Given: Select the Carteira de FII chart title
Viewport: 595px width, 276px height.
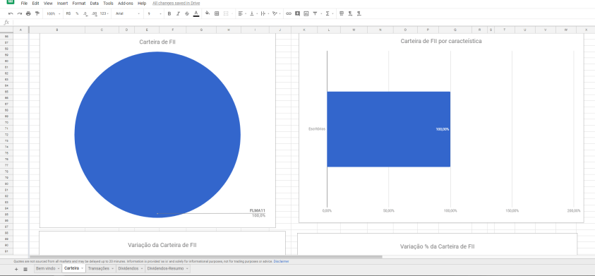Looking at the screenshot, I should pyautogui.click(x=157, y=42).
